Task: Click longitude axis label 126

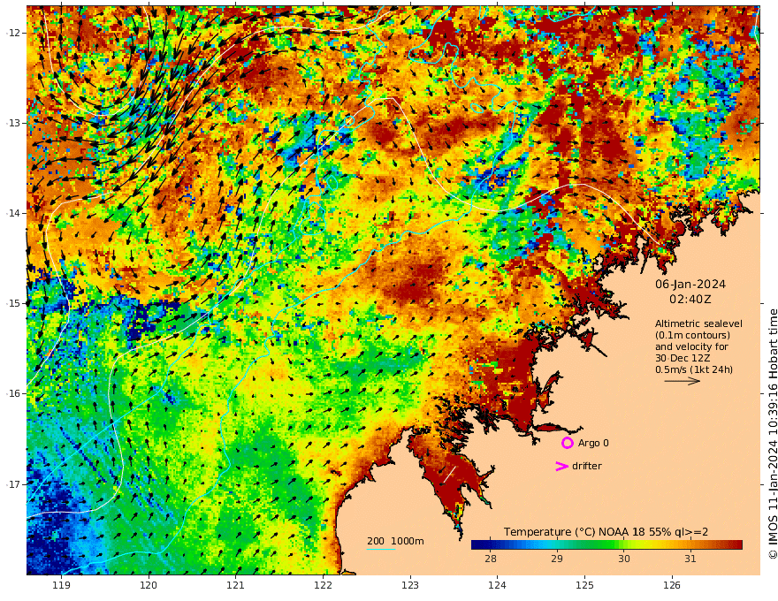Action: tap(672, 585)
